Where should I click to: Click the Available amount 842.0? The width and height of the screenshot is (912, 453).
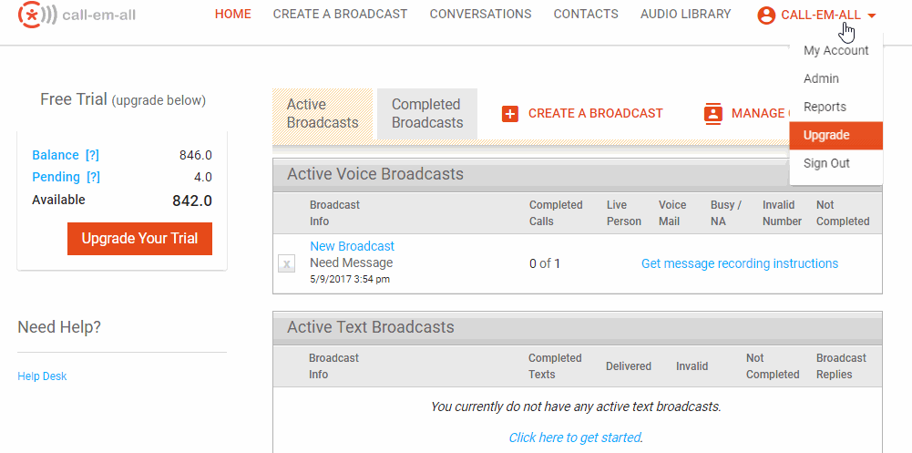[x=192, y=201]
